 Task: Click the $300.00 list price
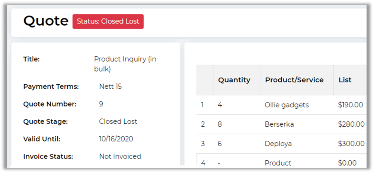[351, 144]
